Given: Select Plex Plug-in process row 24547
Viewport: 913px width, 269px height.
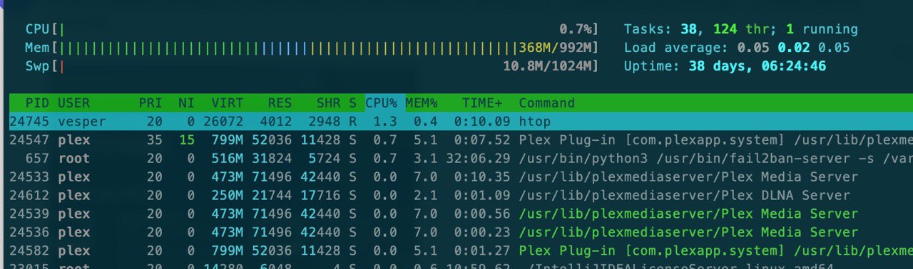Looking at the screenshot, I should pyautogui.click(x=461, y=140).
